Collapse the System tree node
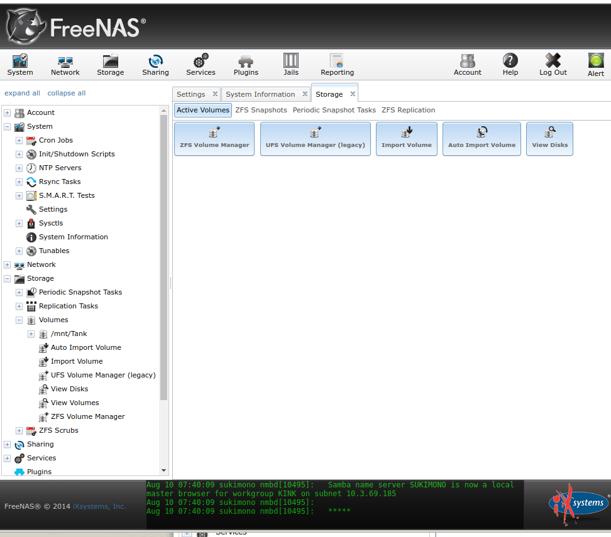 coord(7,127)
